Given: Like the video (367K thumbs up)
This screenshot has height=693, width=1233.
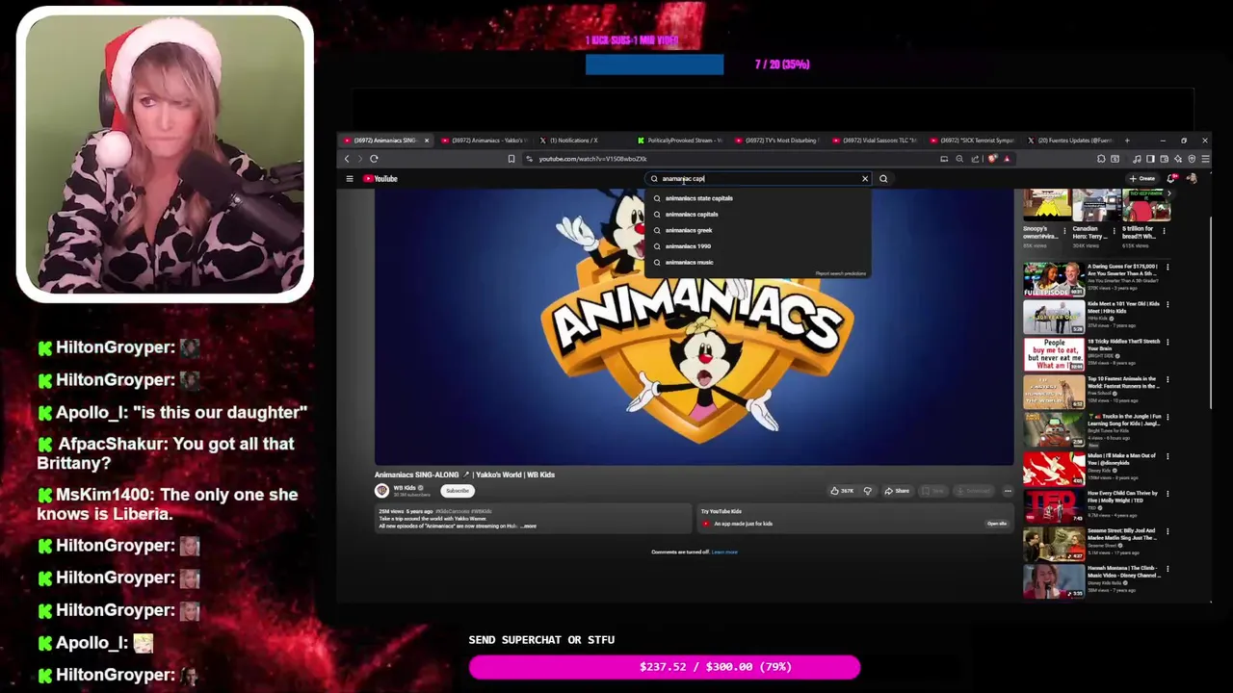Looking at the screenshot, I should tap(842, 491).
